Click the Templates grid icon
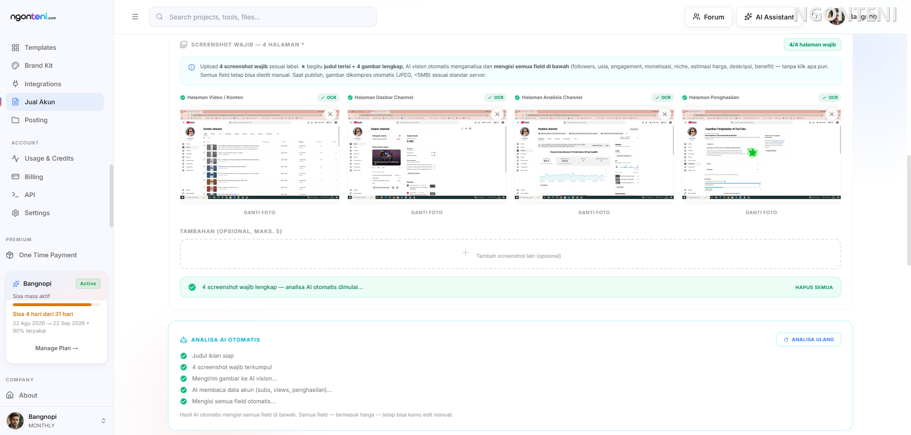This screenshot has height=435, width=911. coord(15,47)
